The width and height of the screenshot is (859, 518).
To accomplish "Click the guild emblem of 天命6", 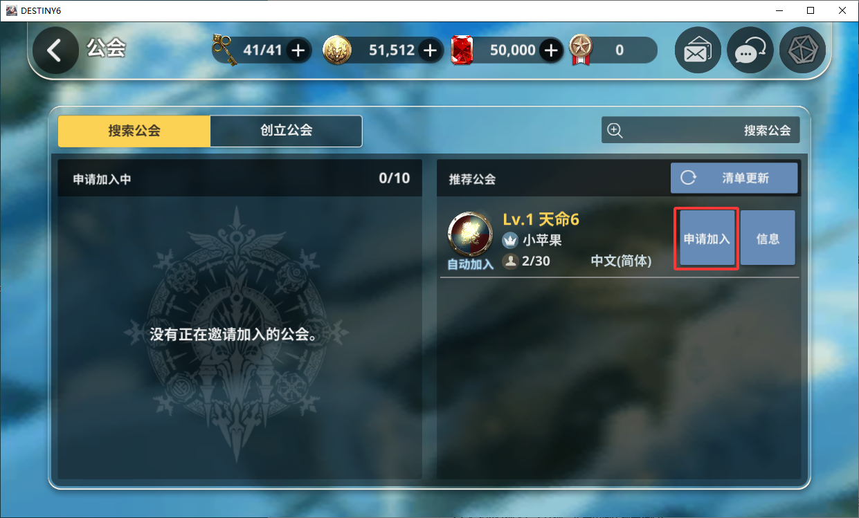I will [x=470, y=236].
